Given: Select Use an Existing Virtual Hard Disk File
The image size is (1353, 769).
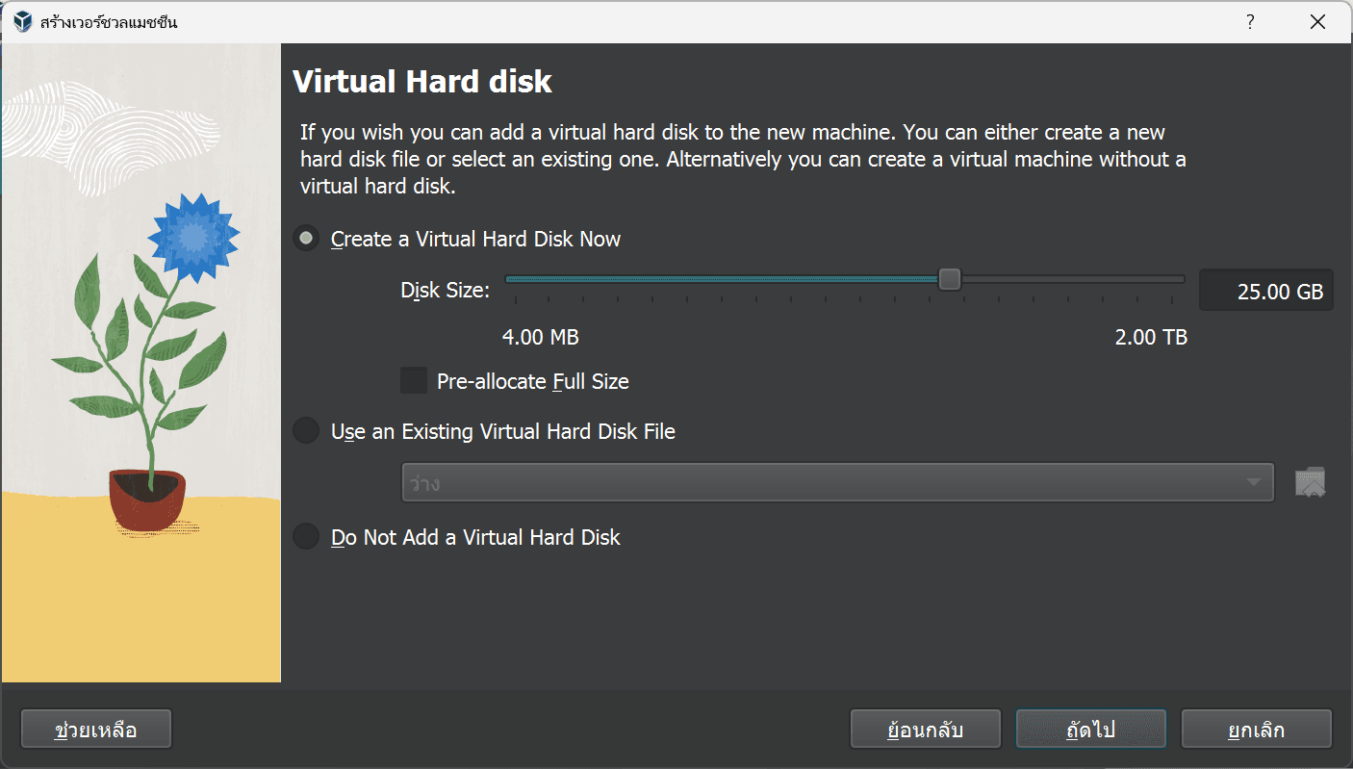Looking at the screenshot, I should tap(305, 430).
